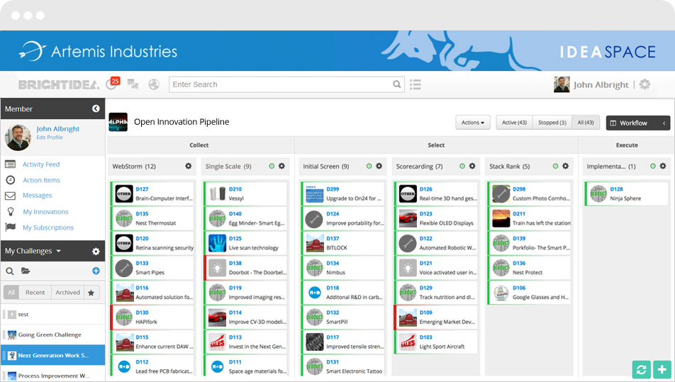675x382 pixels.
Task: Toggle the Workflow view button
Action: click(637, 123)
